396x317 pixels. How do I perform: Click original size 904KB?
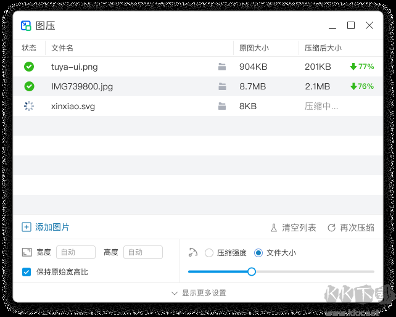[254, 67]
